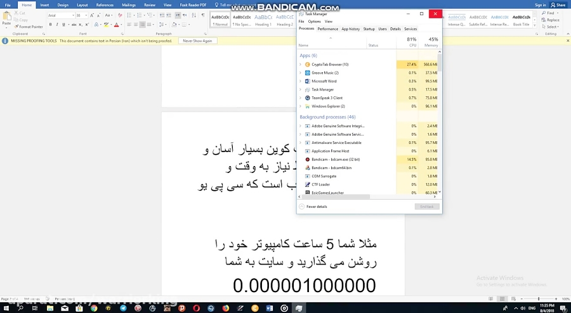Click the Never Show Again button
571x313 pixels.
tap(198, 41)
